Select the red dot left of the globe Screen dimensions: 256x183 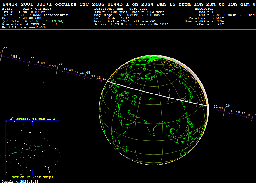44,83
